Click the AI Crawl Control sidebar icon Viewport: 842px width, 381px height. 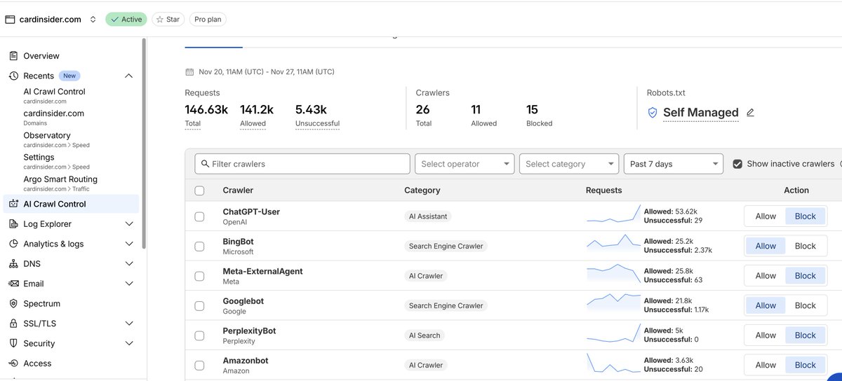coord(13,205)
